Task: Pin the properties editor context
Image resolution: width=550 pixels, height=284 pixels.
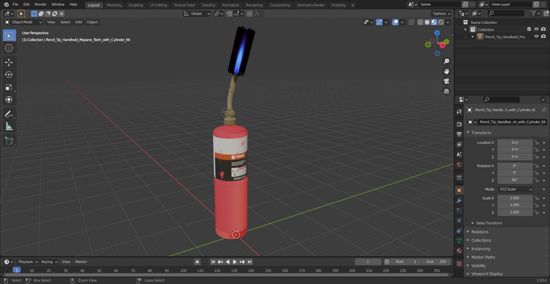Action: click(x=544, y=110)
